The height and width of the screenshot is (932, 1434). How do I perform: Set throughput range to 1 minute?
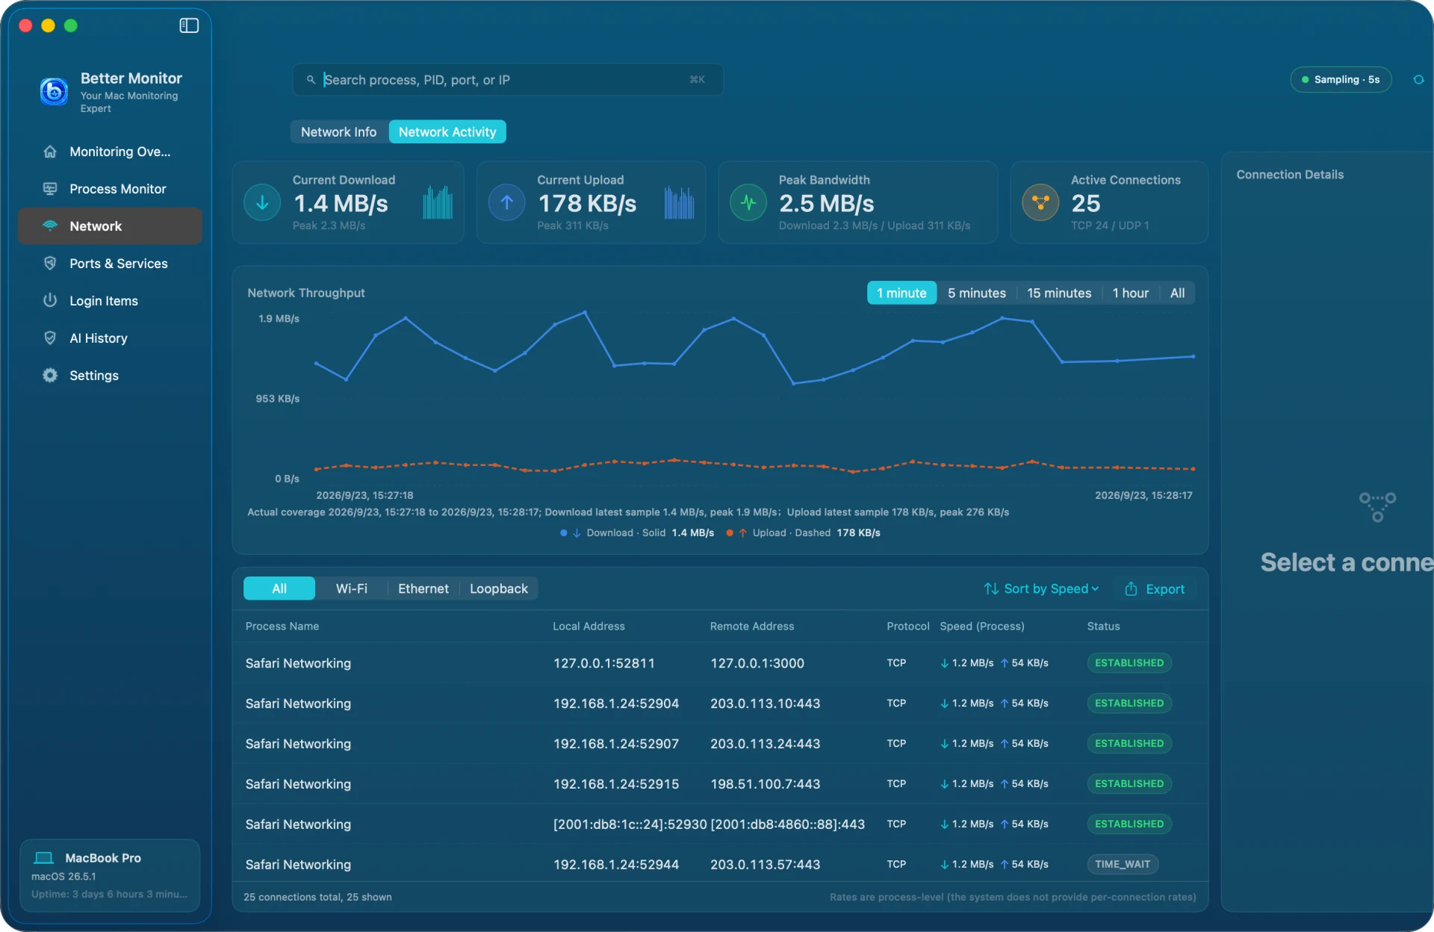tap(901, 293)
